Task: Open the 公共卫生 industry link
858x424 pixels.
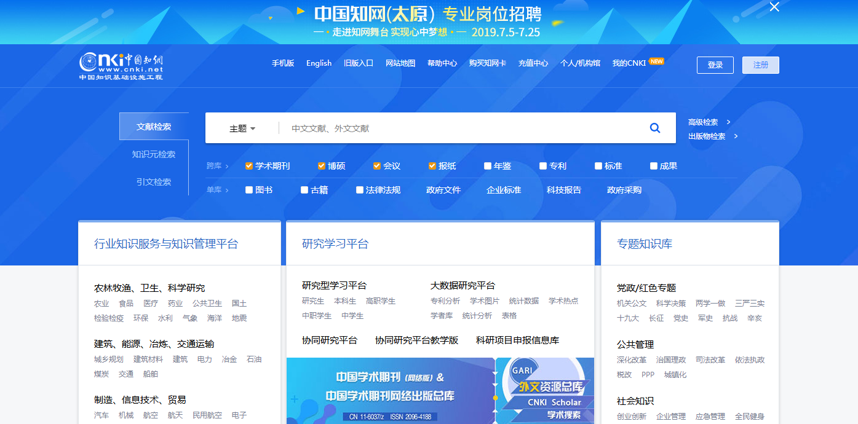Action: click(x=207, y=304)
